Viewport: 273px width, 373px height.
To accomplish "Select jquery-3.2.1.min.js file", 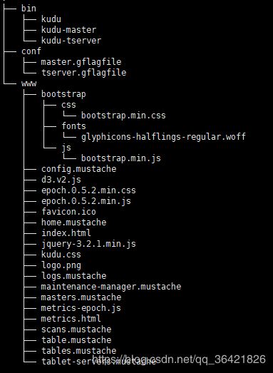I will pyautogui.click(x=88, y=244).
